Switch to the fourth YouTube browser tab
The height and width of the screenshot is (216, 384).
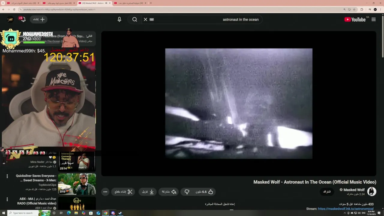pos(130,3)
